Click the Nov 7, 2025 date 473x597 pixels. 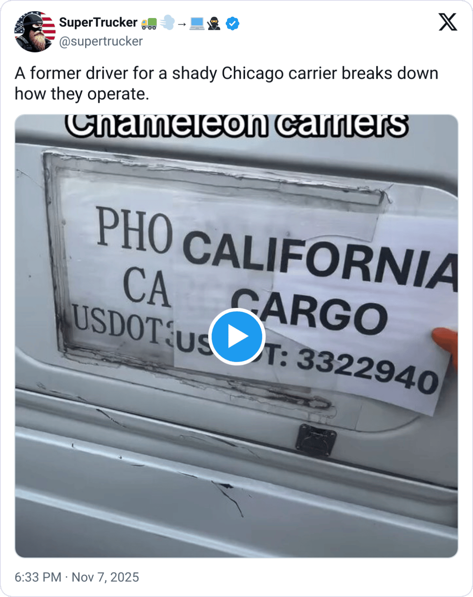(105, 577)
